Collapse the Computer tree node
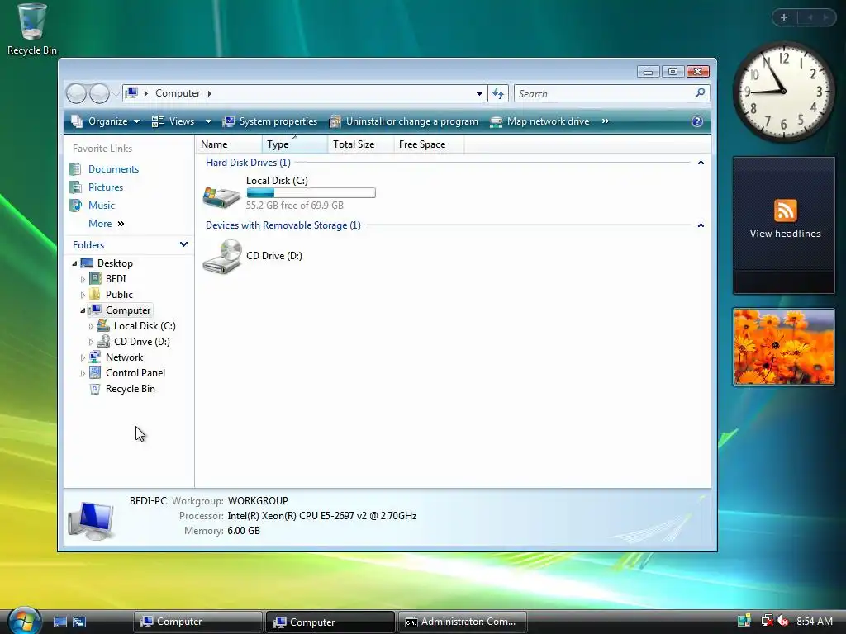 [83, 310]
